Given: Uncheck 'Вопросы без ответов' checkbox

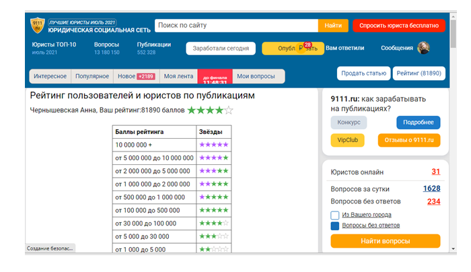Looking at the screenshot, I should [335, 226].
